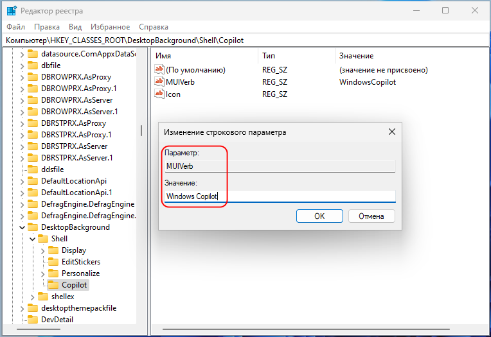Click the Отмена button

(371, 216)
